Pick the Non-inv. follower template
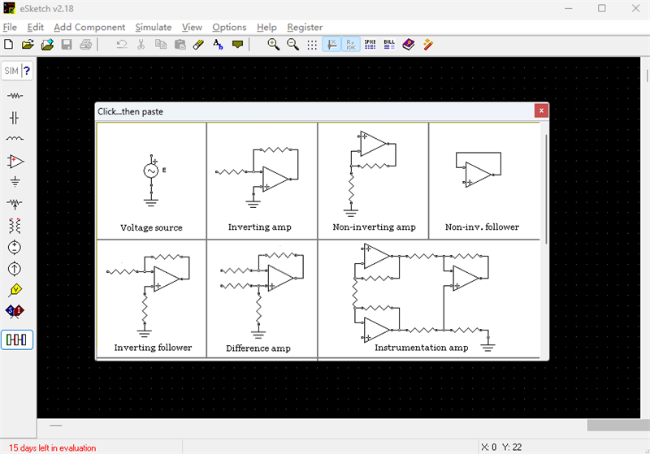Screen dimensions: 650x454 [484, 180]
